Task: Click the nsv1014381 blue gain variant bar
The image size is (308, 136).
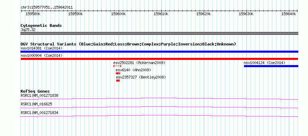Action: coord(159,52)
